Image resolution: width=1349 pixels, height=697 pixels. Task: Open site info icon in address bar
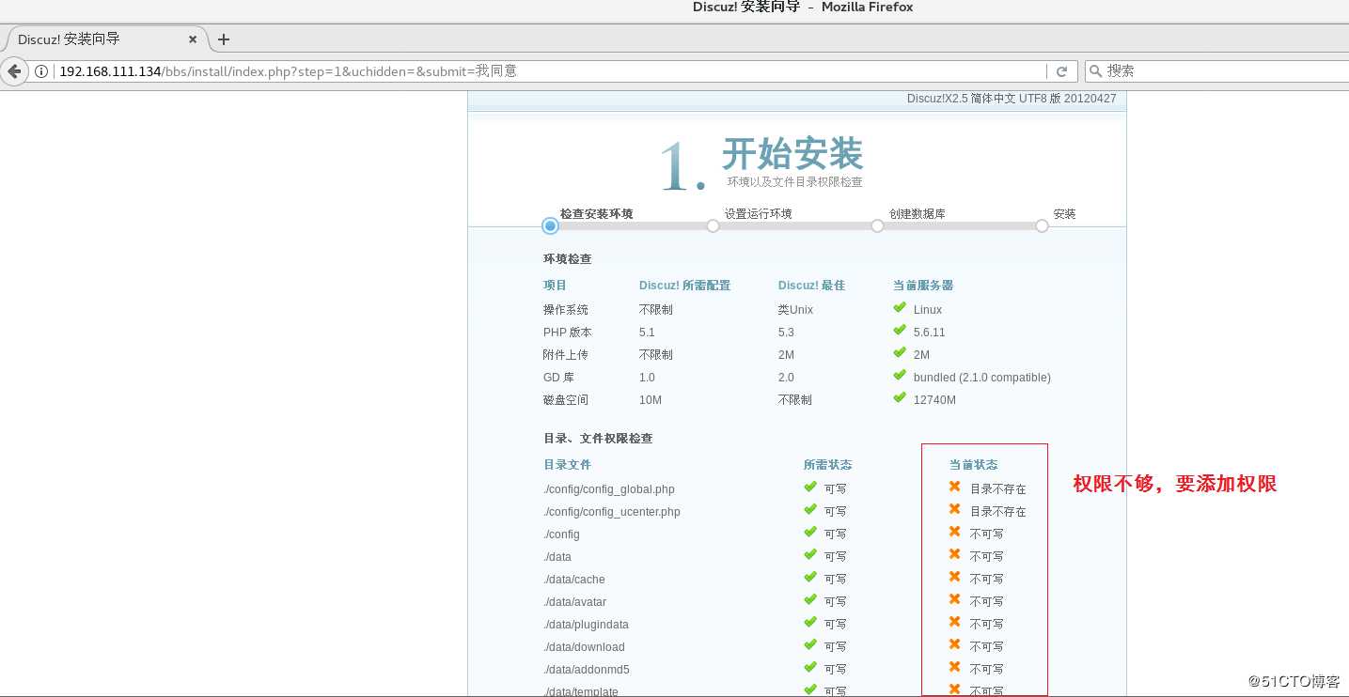[41, 71]
